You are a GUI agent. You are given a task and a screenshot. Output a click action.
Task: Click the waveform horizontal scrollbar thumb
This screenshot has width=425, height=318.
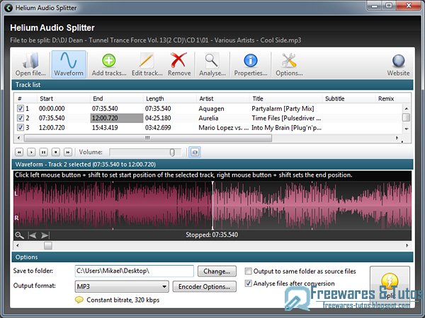point(48,245)
